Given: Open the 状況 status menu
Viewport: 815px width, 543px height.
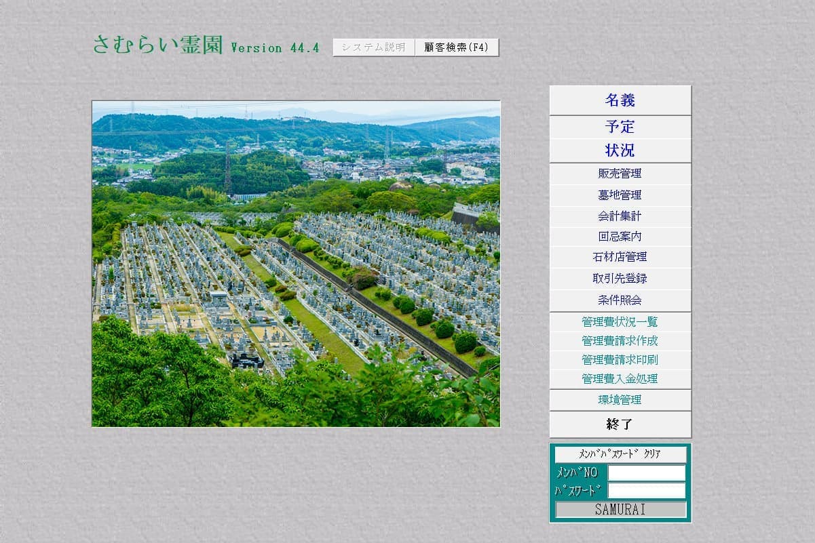Looking at the screenshot, I should pos(620,150).
